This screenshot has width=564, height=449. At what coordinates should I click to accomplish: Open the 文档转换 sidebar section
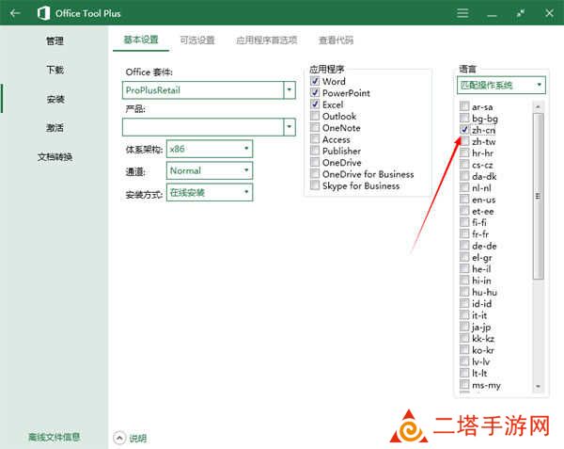[55, 156]
